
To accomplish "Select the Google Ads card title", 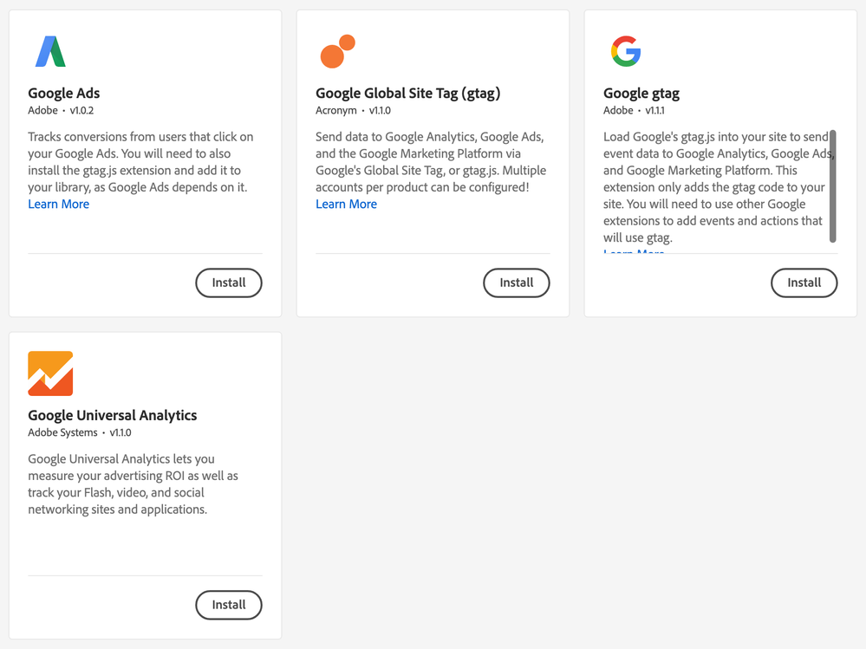I will coord(64,94).
